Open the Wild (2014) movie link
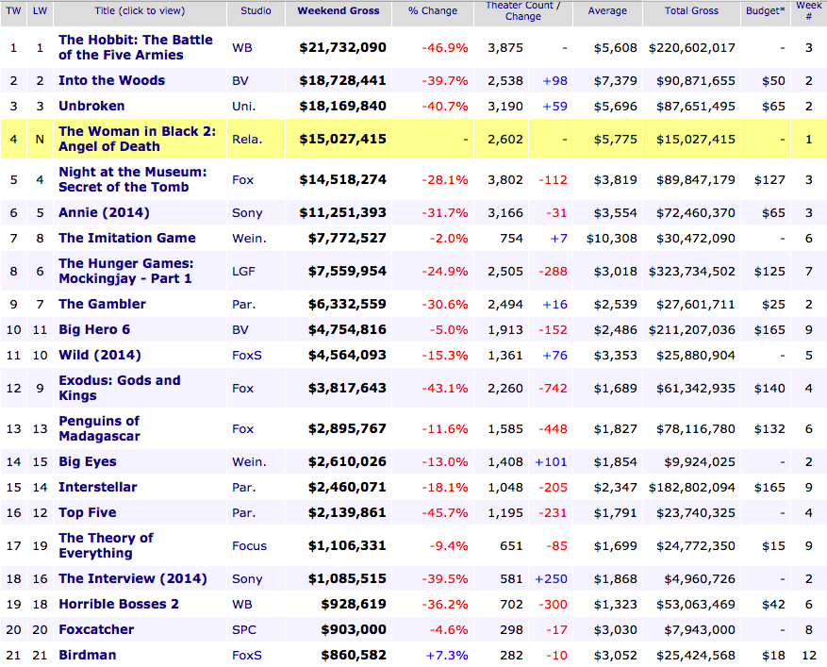827x667 pixels. pyautogui.click(x=100, y=355)
